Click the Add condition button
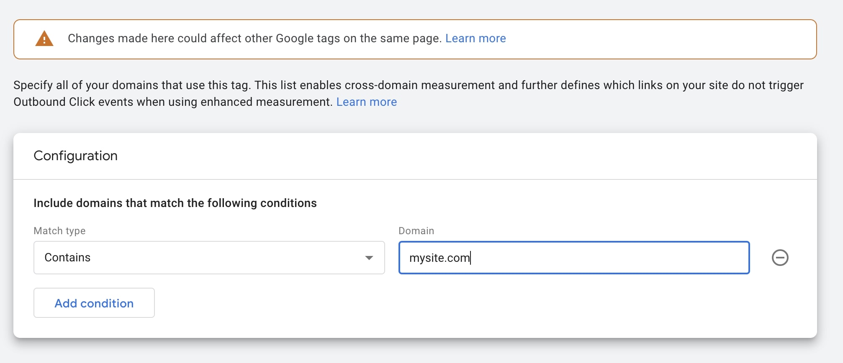The width and height of the screenshot is (843, 363). [x=94, y=303]
